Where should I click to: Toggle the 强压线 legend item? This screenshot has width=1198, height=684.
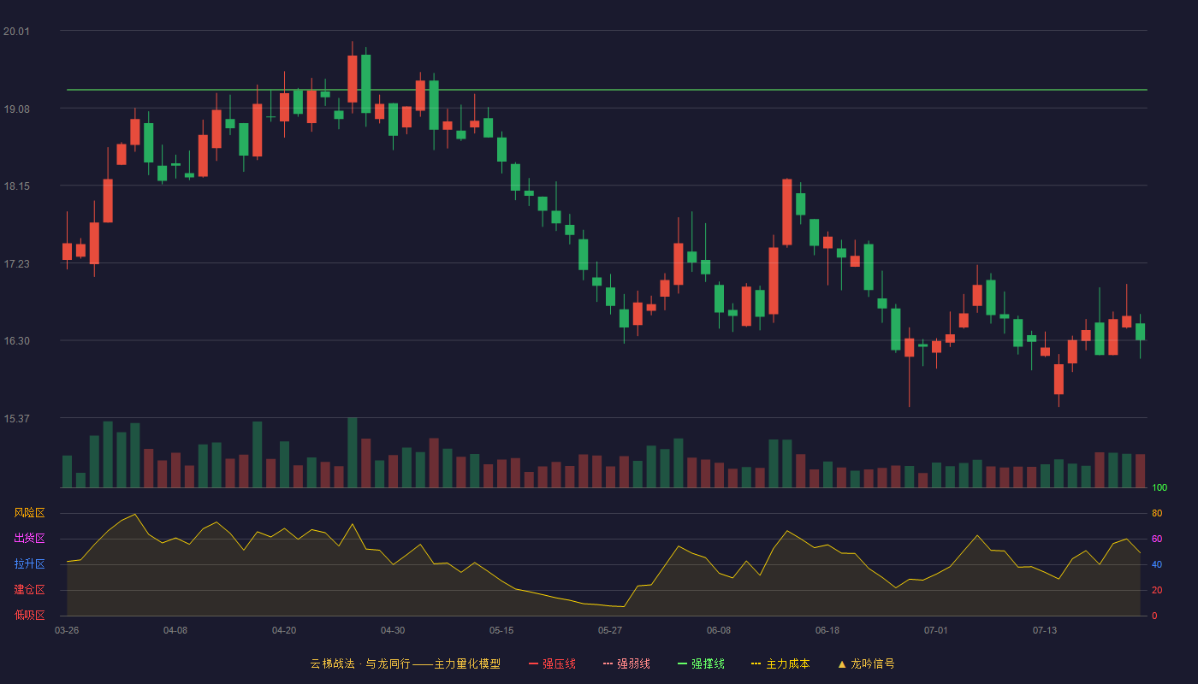[552, 663]
